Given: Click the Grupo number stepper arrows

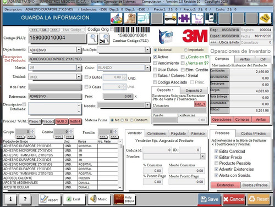Looking at the screenshot, I should (x=32, y=131).
